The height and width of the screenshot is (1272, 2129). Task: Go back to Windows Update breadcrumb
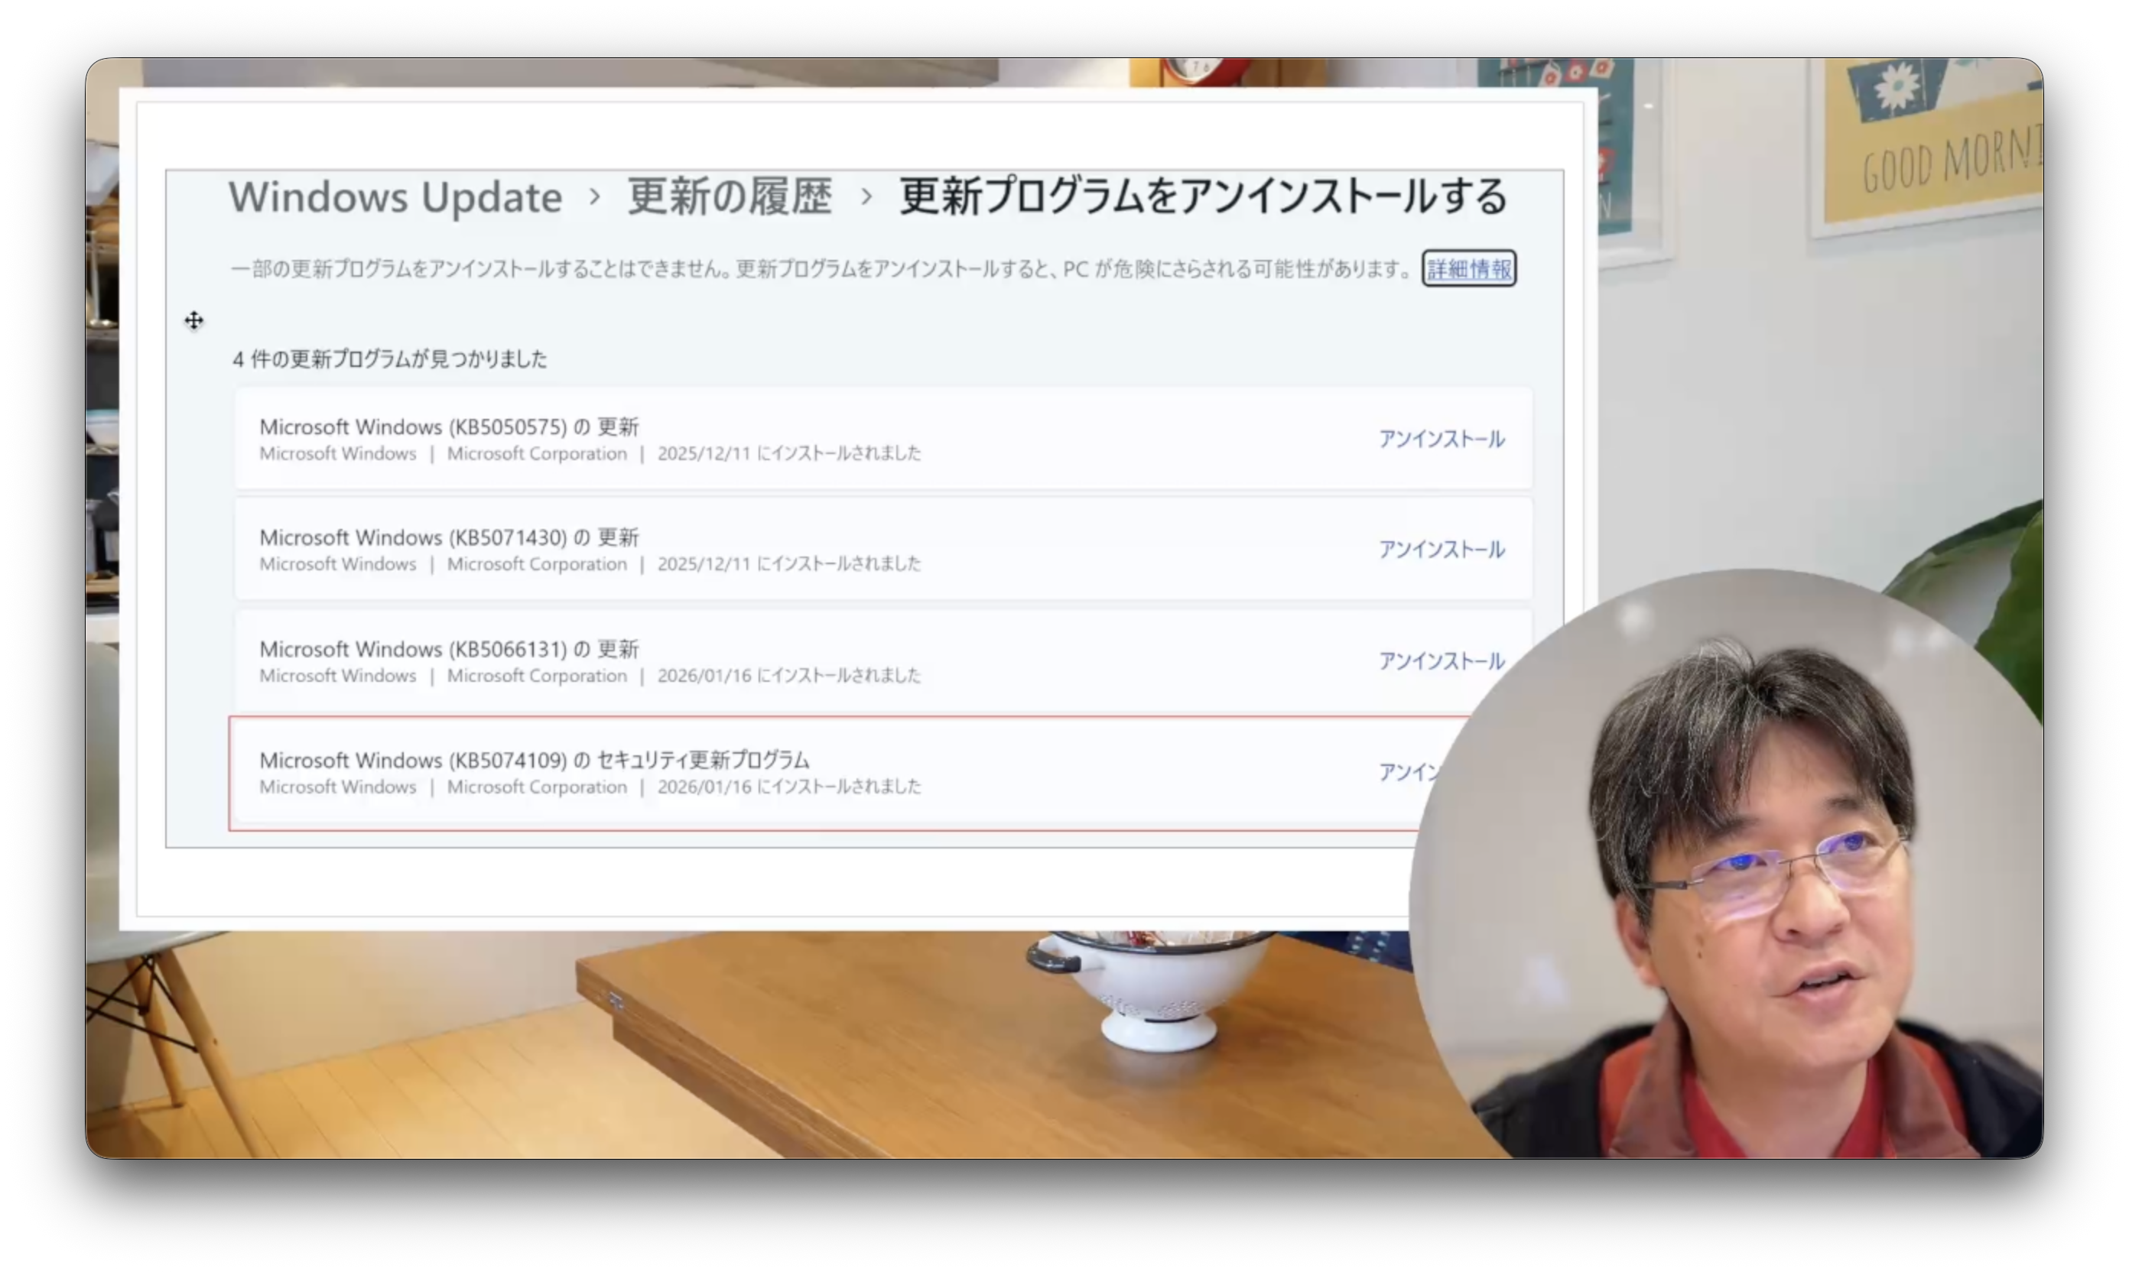(x=395, y=197)
